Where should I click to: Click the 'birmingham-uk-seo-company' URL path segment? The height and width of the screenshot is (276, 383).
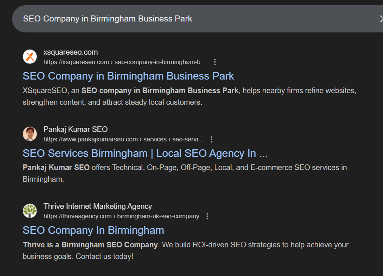158,216
